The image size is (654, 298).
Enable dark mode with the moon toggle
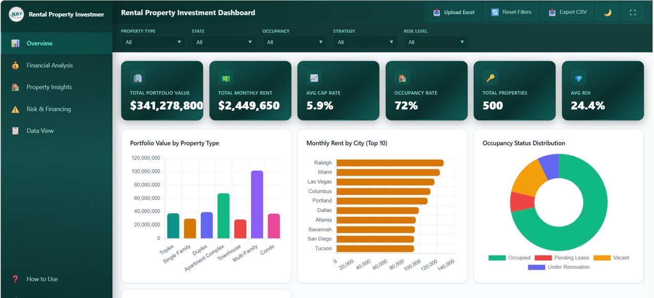[x=607, y=12]
